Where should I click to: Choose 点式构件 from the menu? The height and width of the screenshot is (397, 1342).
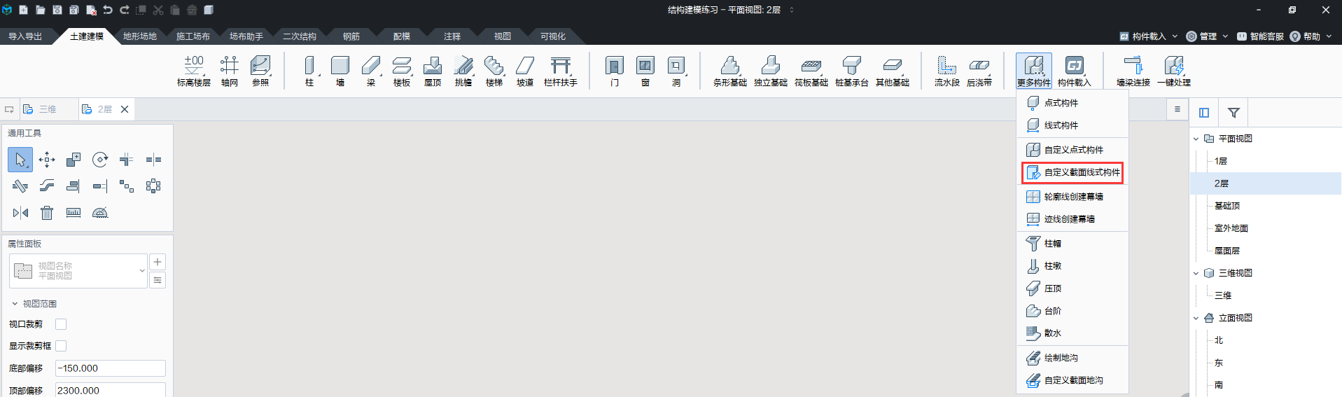(x=1072, y=103)
